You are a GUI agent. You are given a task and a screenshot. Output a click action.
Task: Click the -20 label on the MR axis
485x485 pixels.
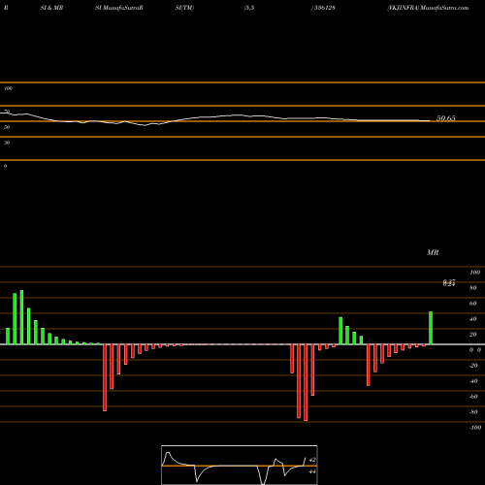473,366
